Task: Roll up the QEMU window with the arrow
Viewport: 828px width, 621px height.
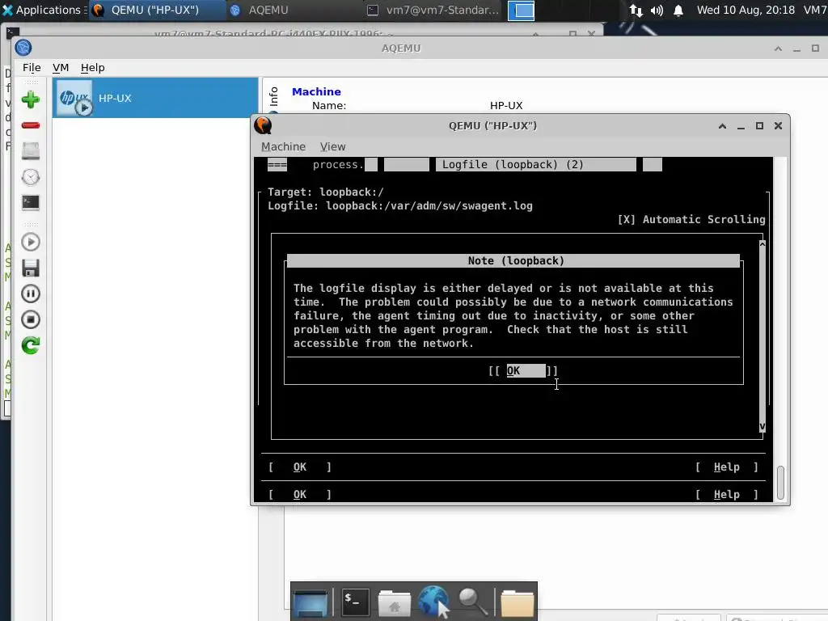Action: [722, 125]
